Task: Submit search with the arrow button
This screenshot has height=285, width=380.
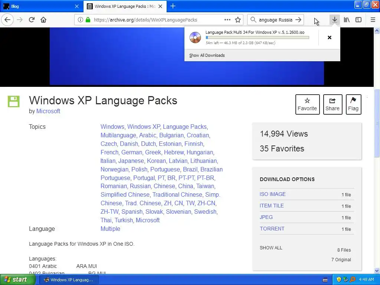Action: tap(299, 20)
